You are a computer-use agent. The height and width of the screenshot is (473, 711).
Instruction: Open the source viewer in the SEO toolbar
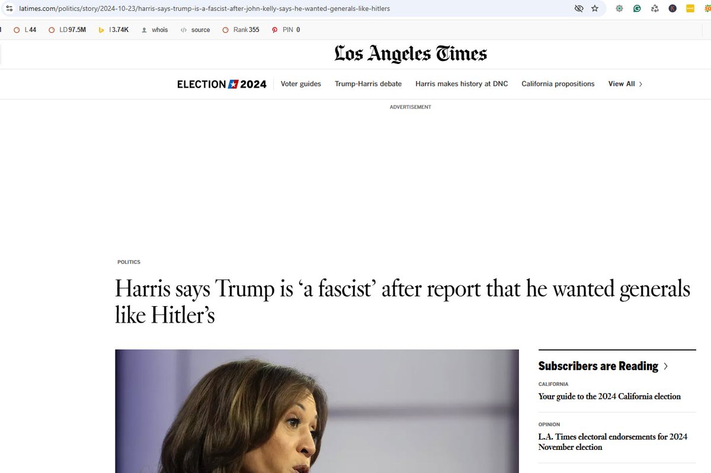pos(183,30)
